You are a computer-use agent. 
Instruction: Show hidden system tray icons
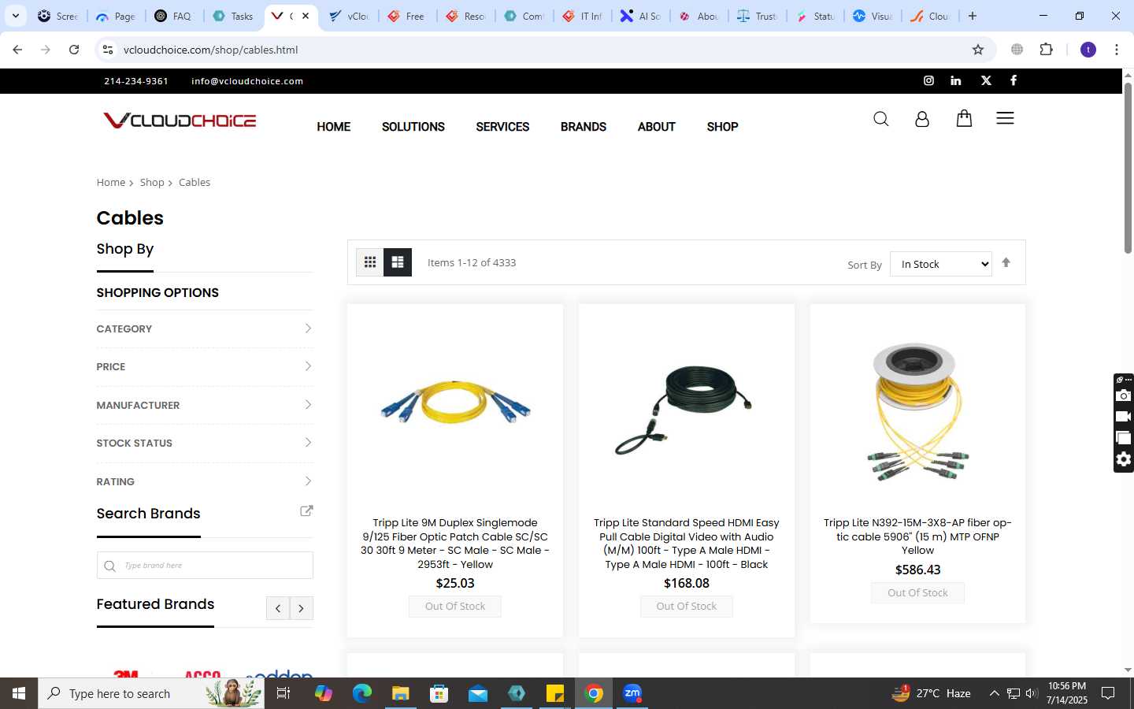(994, 693)
